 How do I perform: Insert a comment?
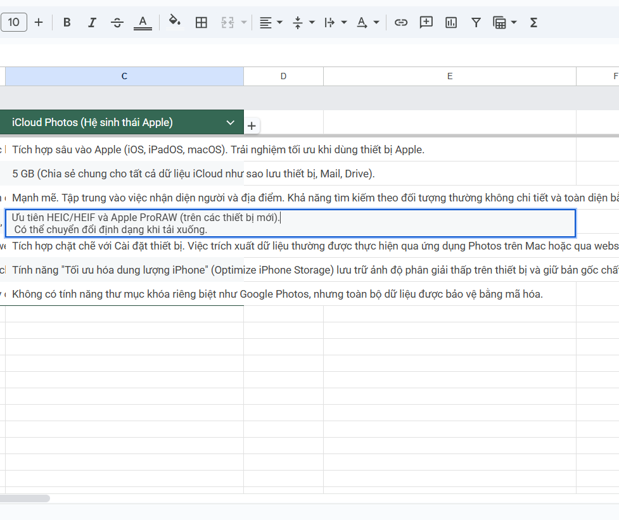(x=426, y=22)
